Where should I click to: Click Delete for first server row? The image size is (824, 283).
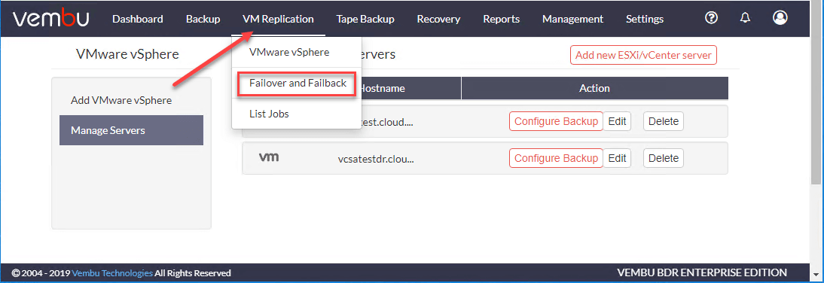(x=664, y=121)
